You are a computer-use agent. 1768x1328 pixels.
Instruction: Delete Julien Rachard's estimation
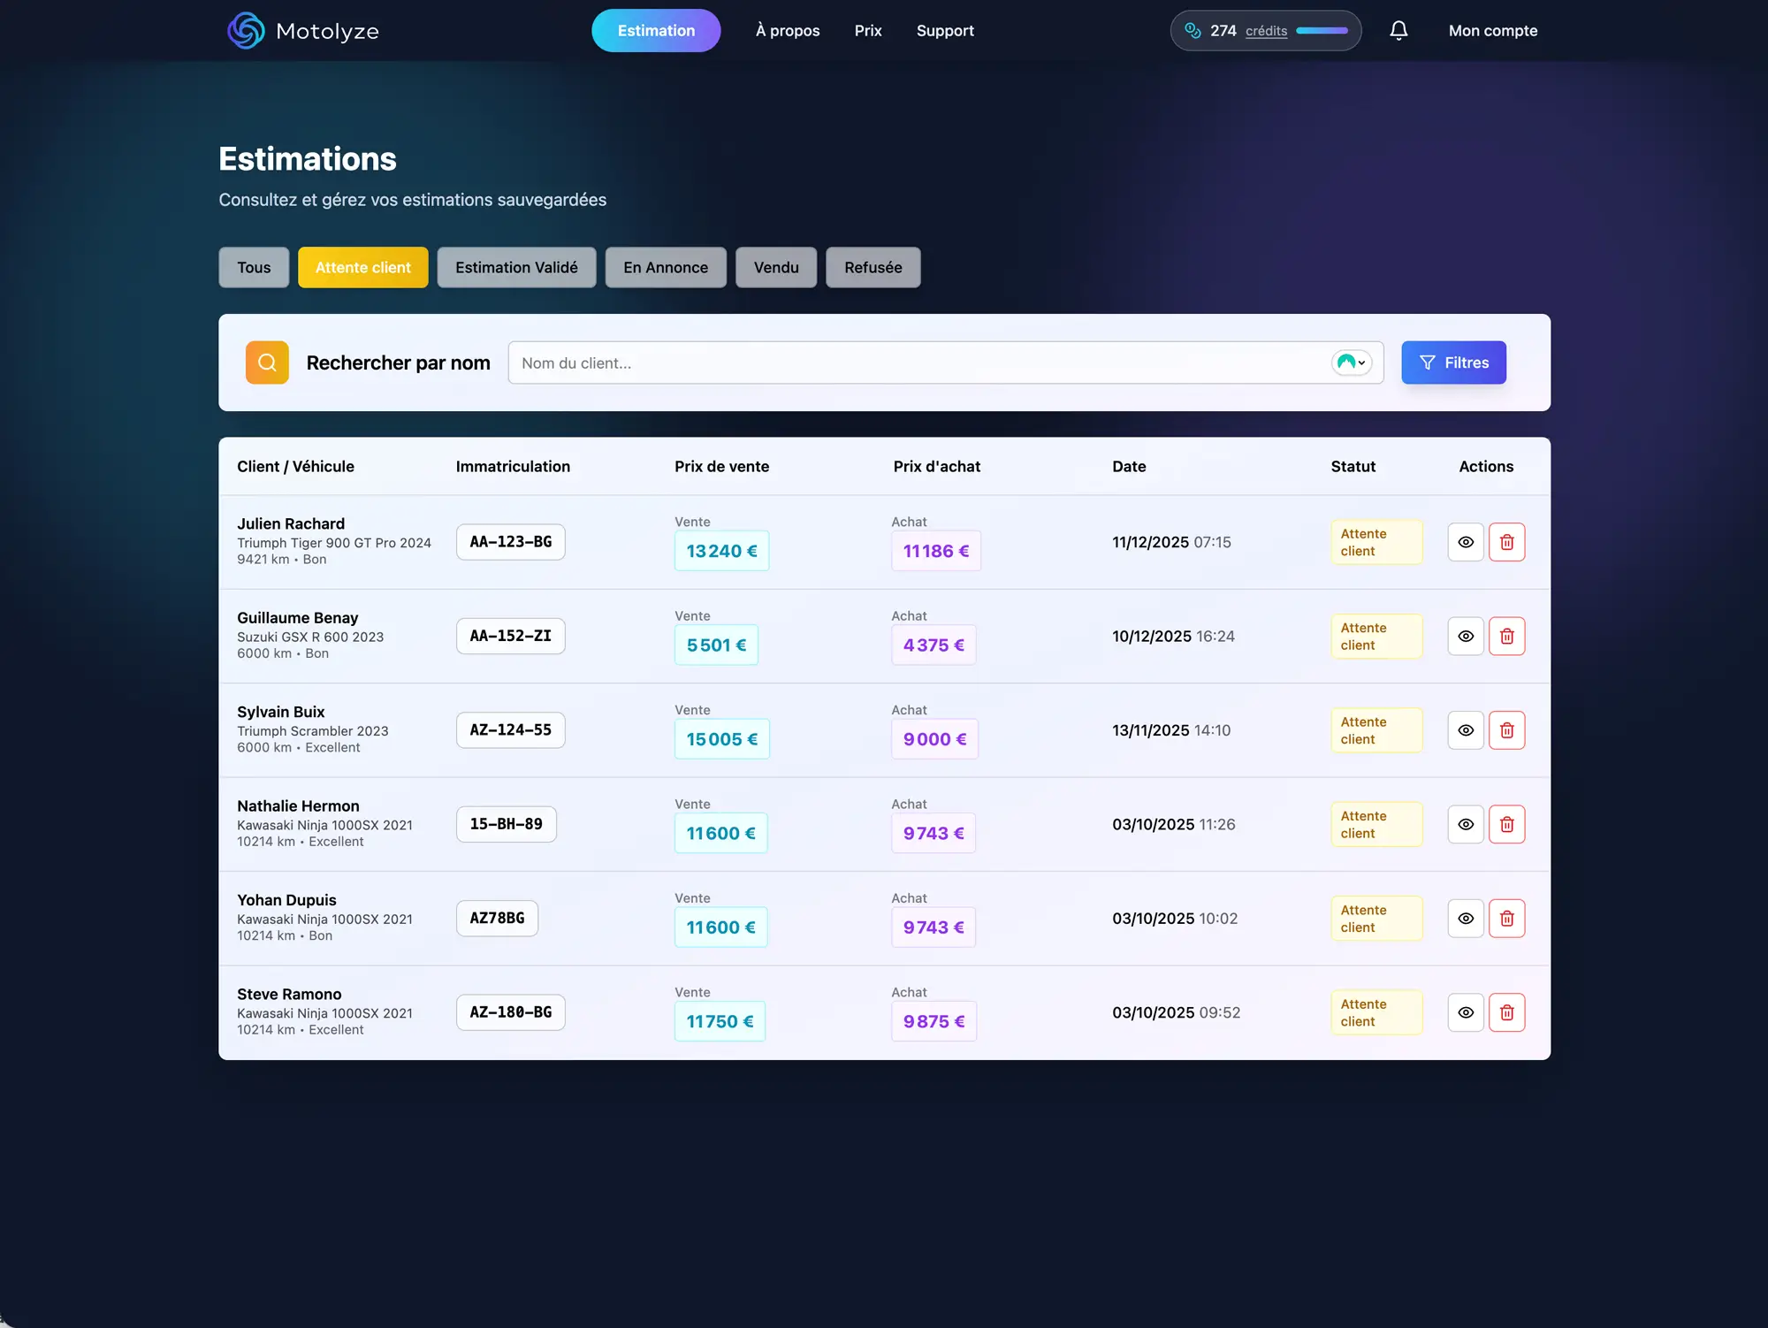coord(1506,542)
